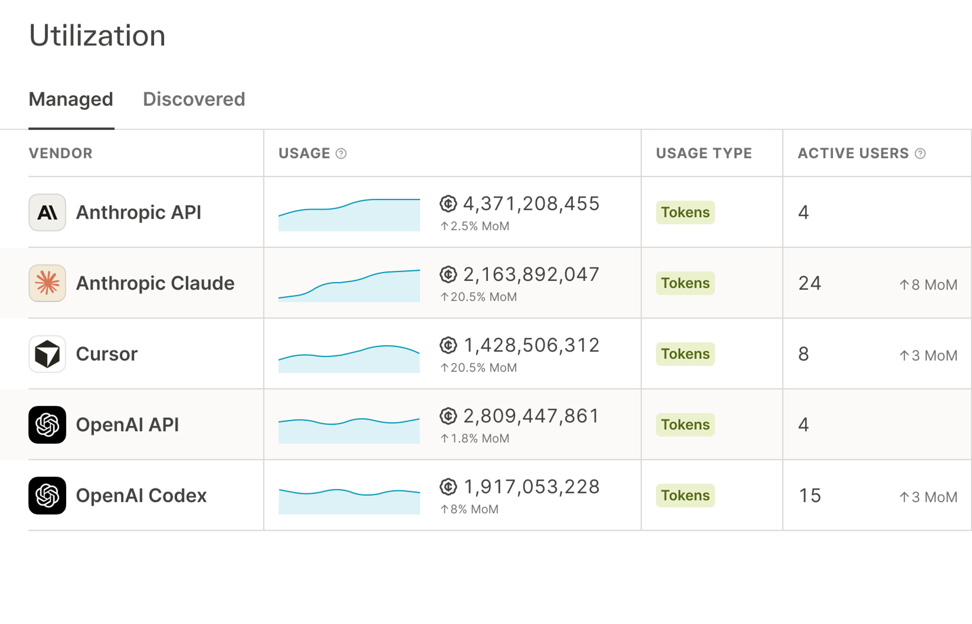Click the 2.5% MoM change text
Screen dimensions: 972x624
(475, 226)
